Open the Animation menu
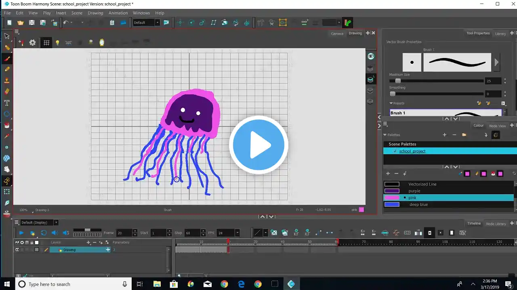 [x=118, y=13]
